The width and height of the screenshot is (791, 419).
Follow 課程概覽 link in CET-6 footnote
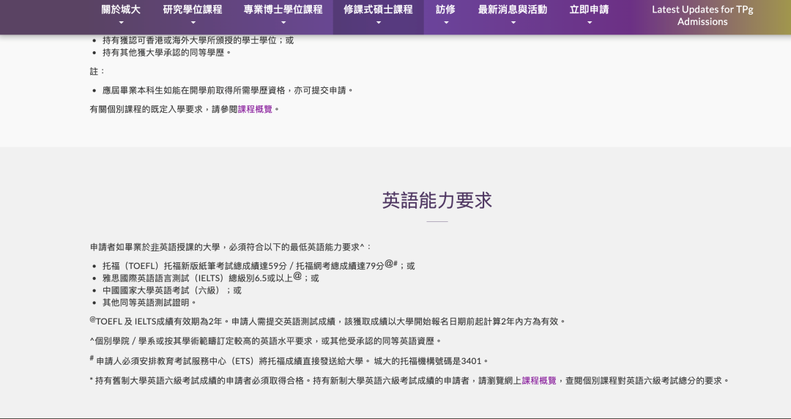[x=539, y=381]
